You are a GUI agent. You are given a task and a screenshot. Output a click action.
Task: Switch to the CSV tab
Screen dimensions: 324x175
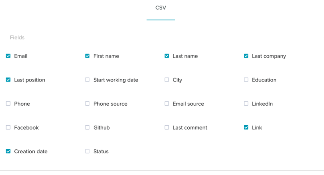point(161,8)
